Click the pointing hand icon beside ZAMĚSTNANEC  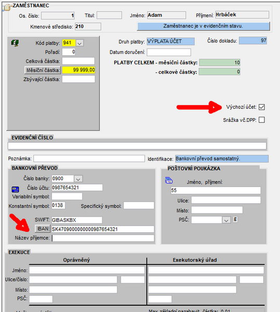click(7, 8)
